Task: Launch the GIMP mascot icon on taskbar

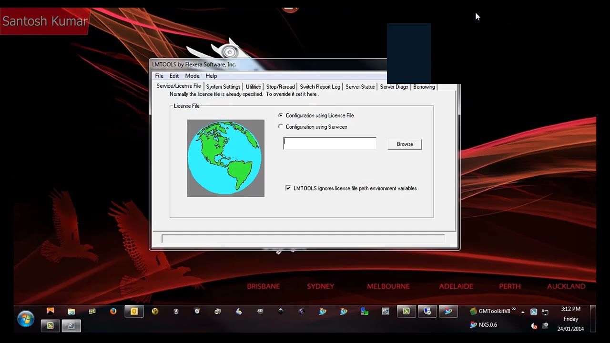Action: coord(260,312)
